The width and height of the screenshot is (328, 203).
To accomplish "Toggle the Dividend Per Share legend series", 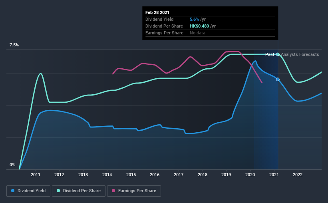I will (x=79, y=191).
